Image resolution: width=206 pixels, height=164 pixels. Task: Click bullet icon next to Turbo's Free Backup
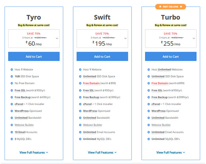tap(149, 97)
